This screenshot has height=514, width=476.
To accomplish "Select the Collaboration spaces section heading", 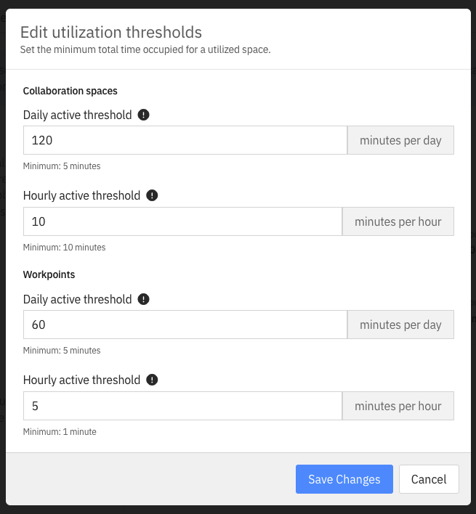I will (70, 91).
